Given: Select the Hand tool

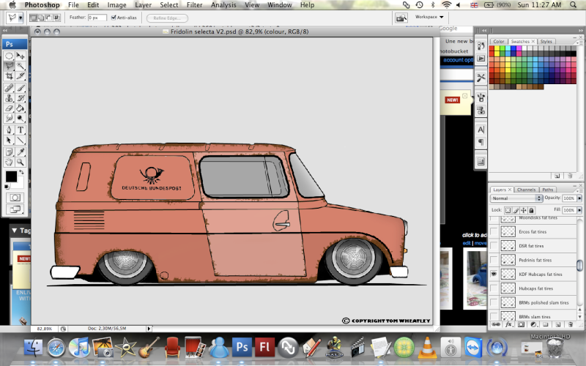Looking at the screenshot, I should (9, 162).
